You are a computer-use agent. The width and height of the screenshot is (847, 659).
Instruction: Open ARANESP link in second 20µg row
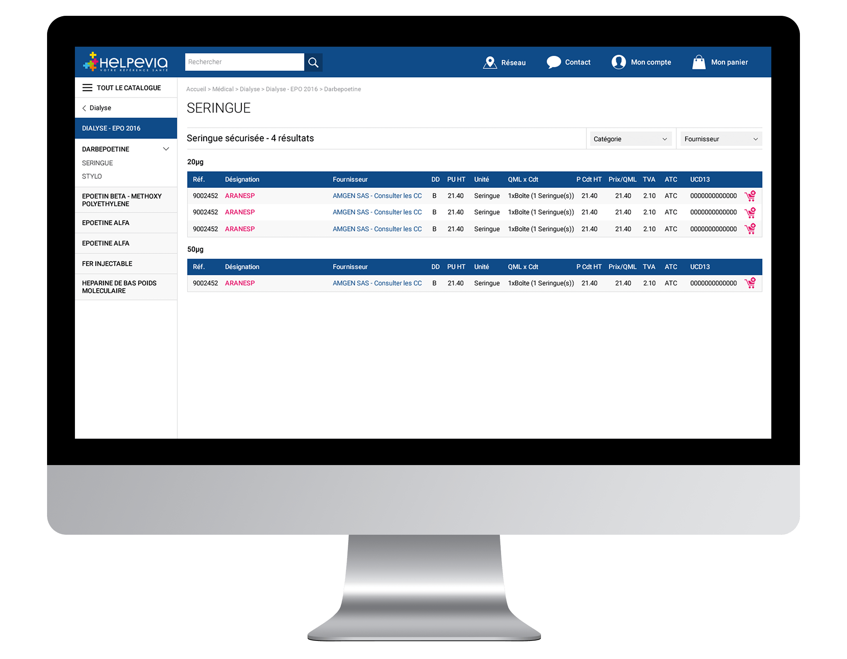click(240, 212)
